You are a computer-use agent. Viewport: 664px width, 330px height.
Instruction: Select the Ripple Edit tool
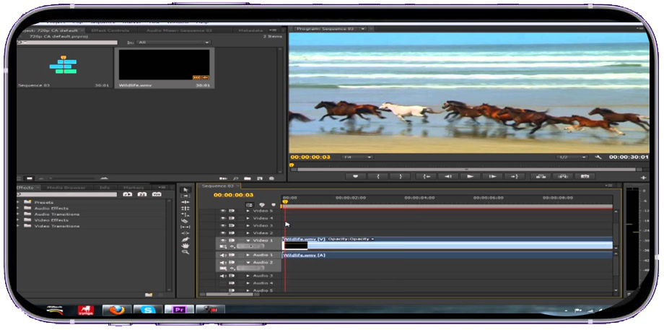[185, 202]
